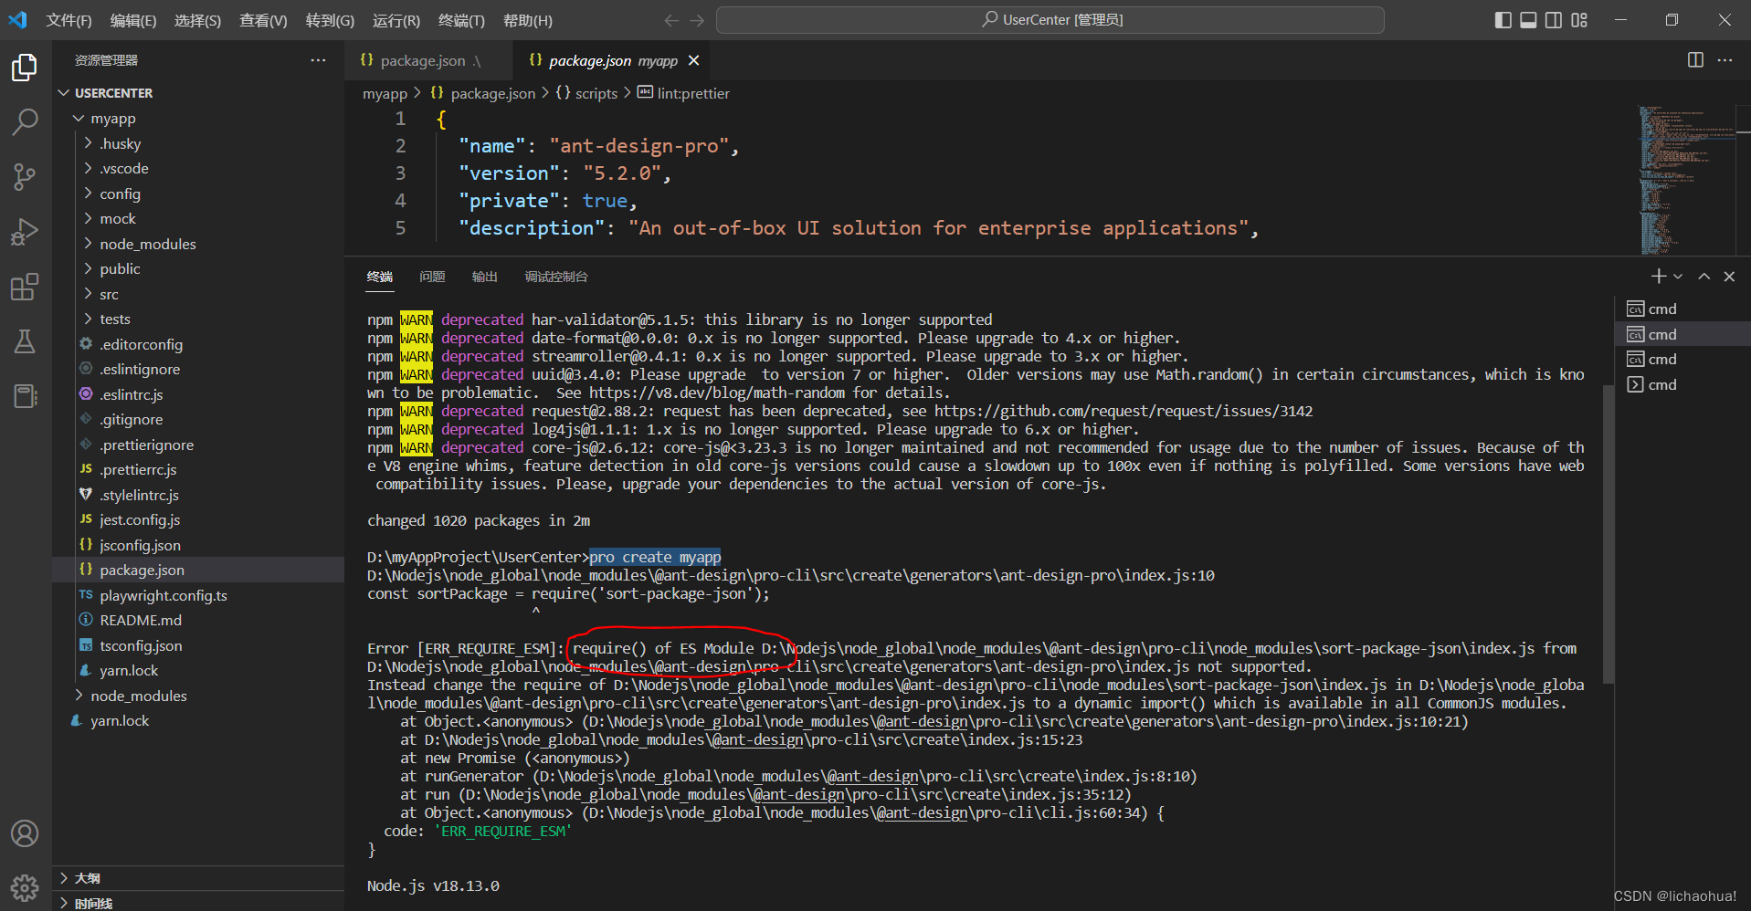Open the tsconfig.json file
This screenshot has height=911, width=1751.
click(x=198, y=645)
